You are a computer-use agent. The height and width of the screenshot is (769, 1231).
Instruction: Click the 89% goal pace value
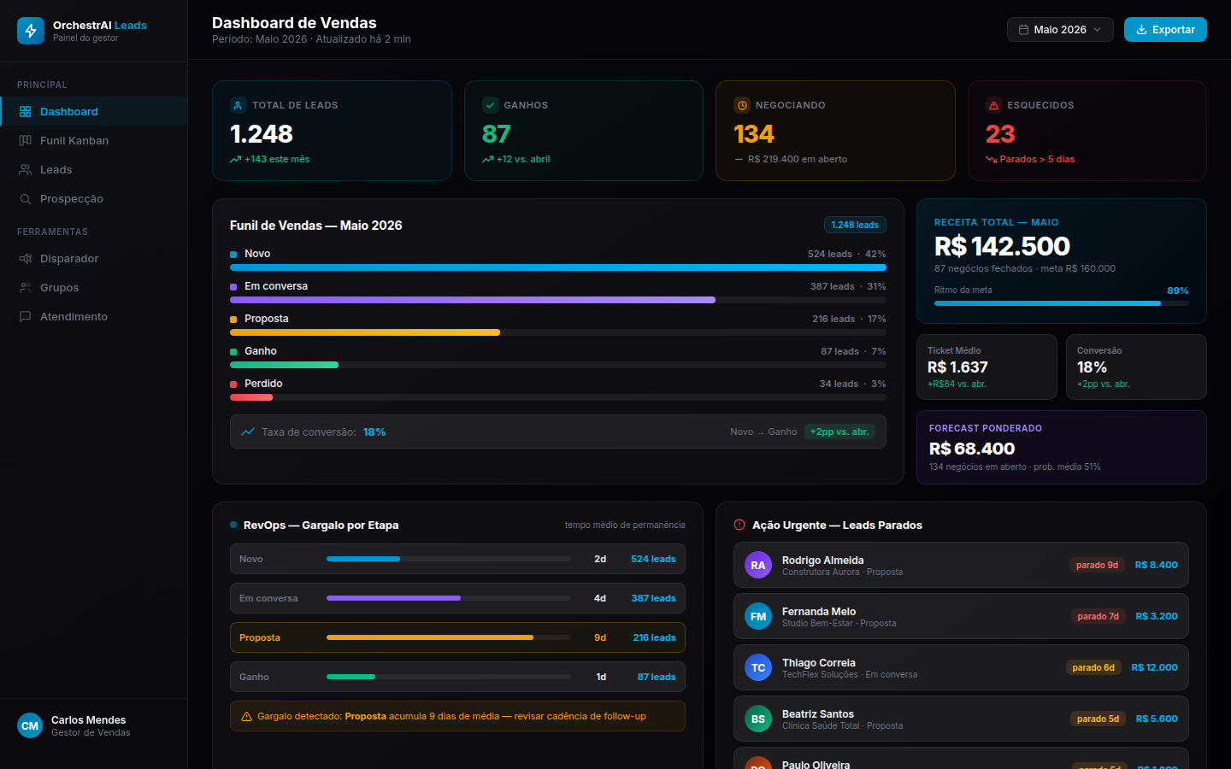pyautogui.click(x=1178, y=291)
